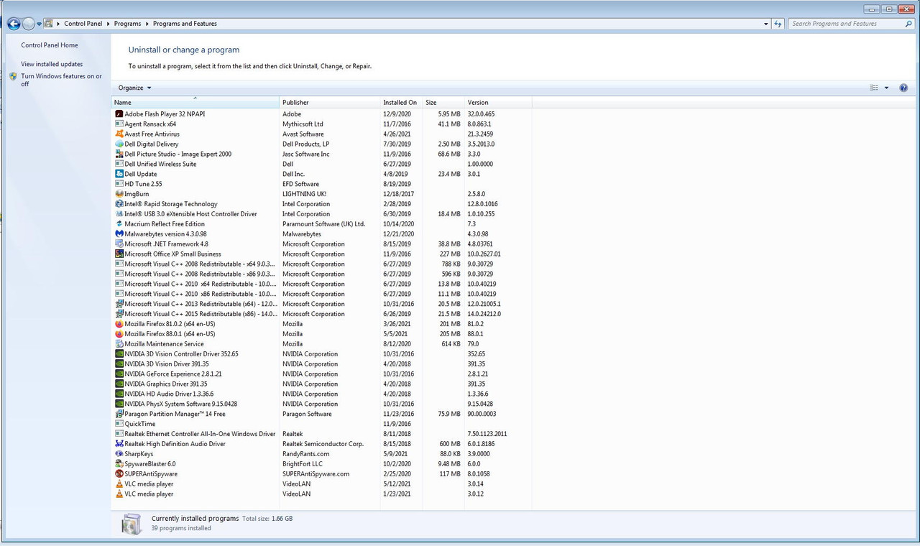Open the Organize dropdown menu
Screen dimensions: 920x546
click(x=134, y=87)
